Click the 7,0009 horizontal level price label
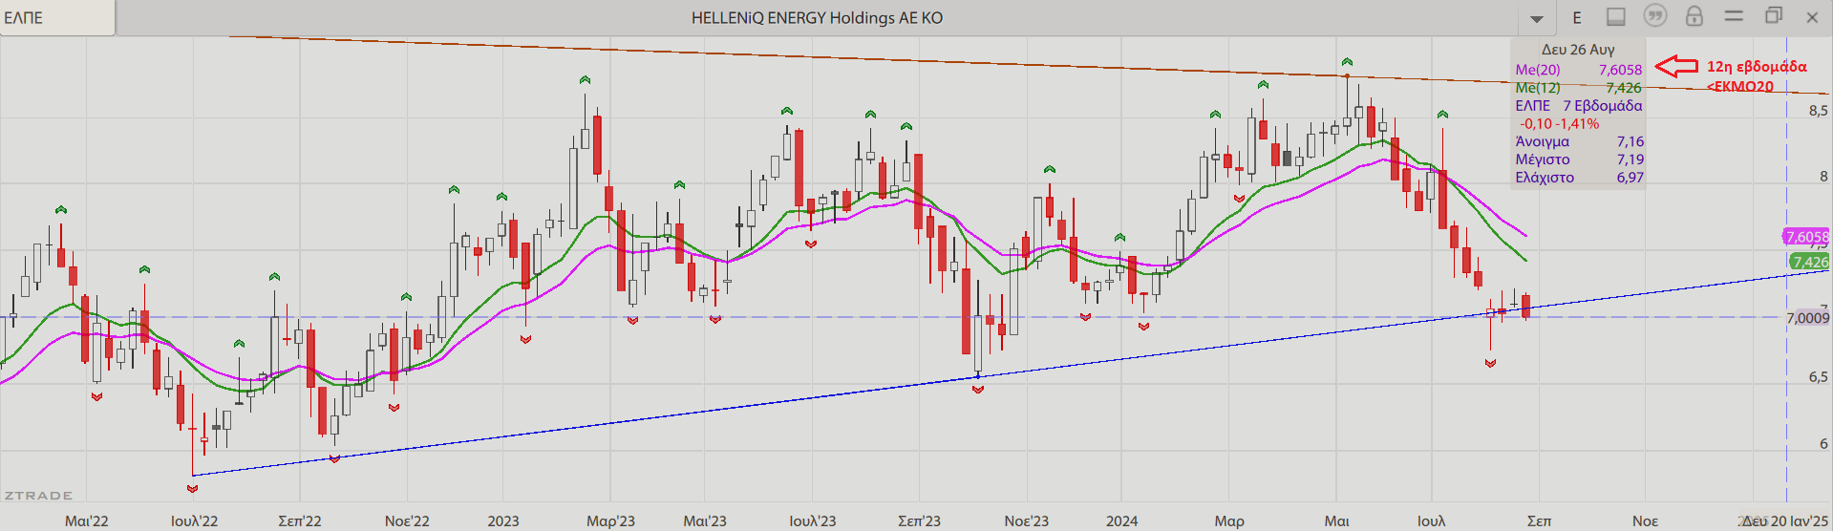The image size is (1833, 531). (1807, 318)
